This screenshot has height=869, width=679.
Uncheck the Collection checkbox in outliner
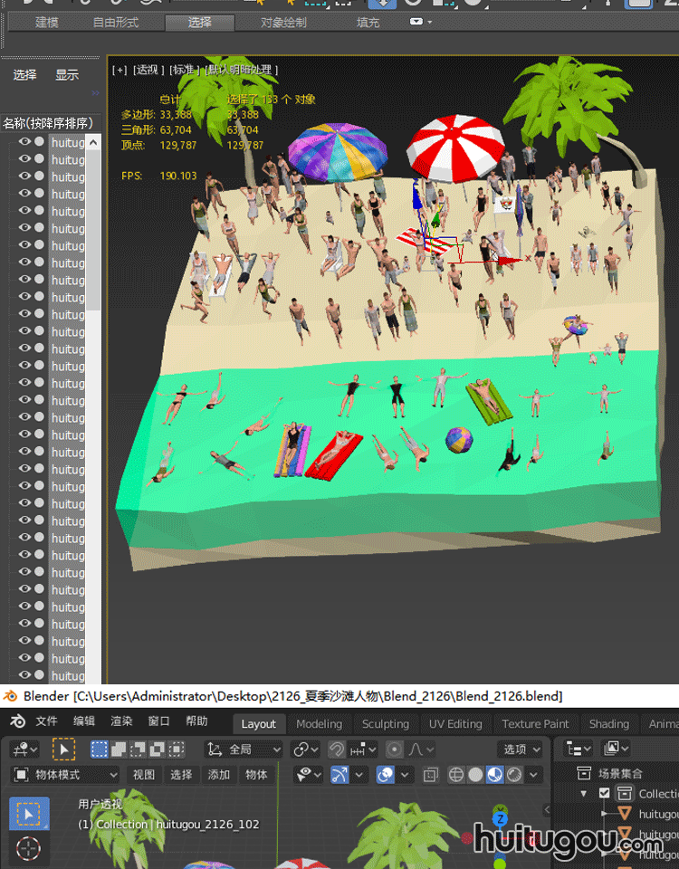coord(605,794)
